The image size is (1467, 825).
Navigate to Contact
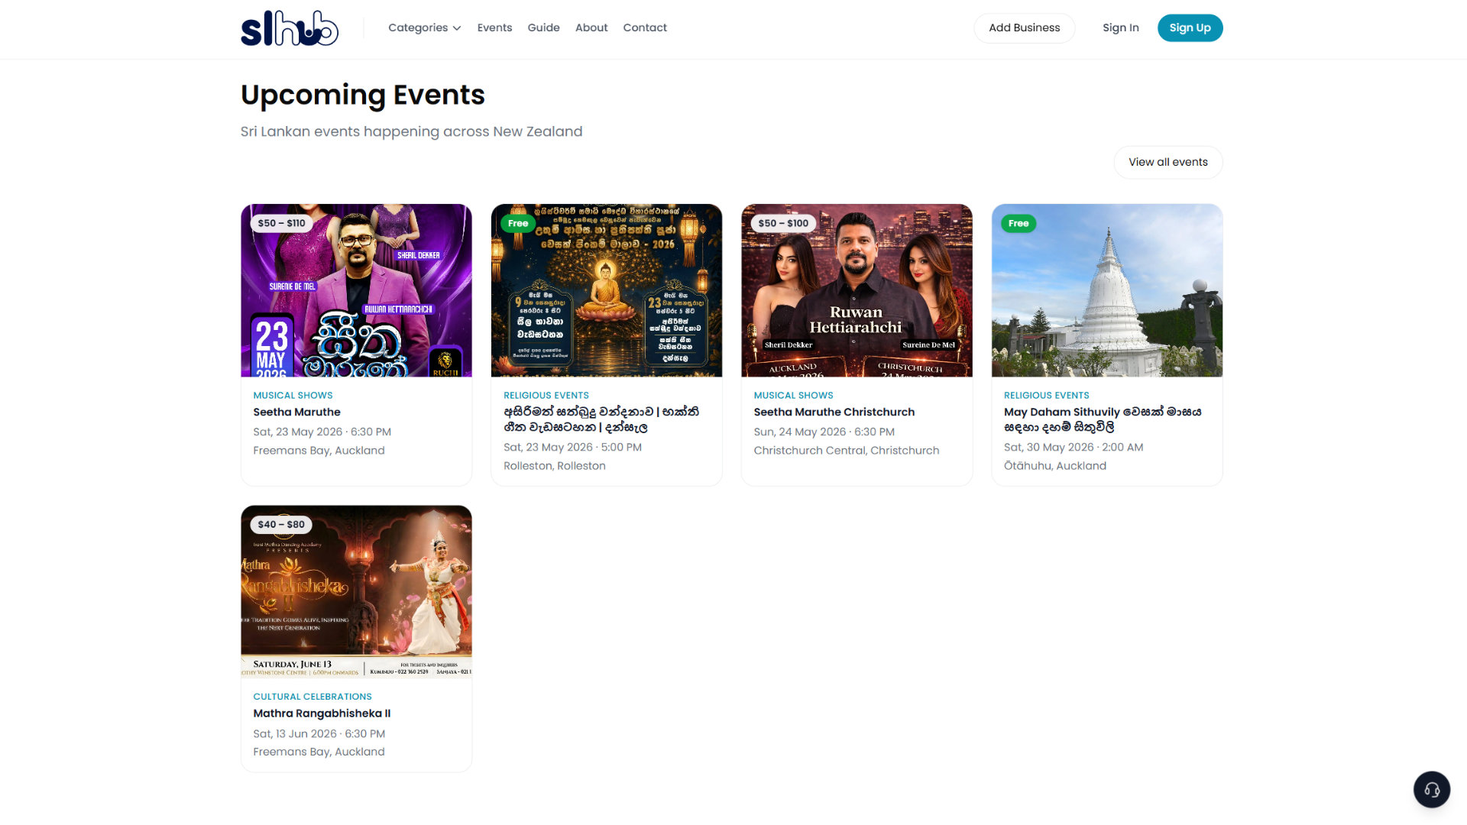pos(645,27)
